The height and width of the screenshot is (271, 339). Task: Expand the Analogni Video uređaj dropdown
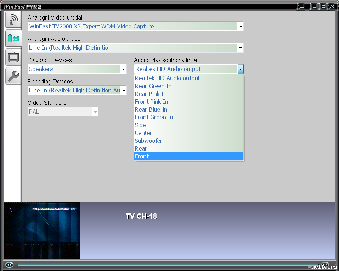pyautogui.click(x=241, y=26)
